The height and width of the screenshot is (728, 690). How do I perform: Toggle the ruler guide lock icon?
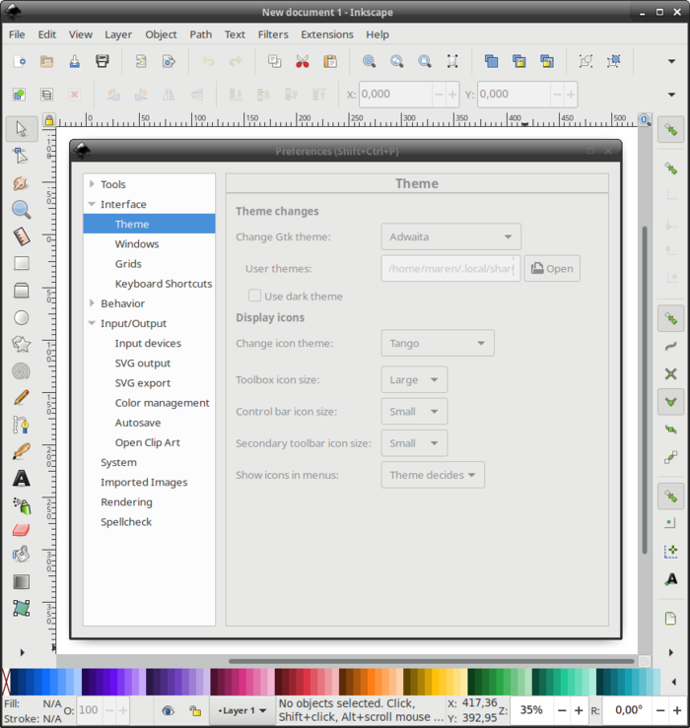pos(48,121)
